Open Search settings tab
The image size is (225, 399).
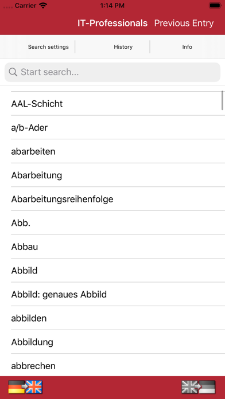(48, 47)
